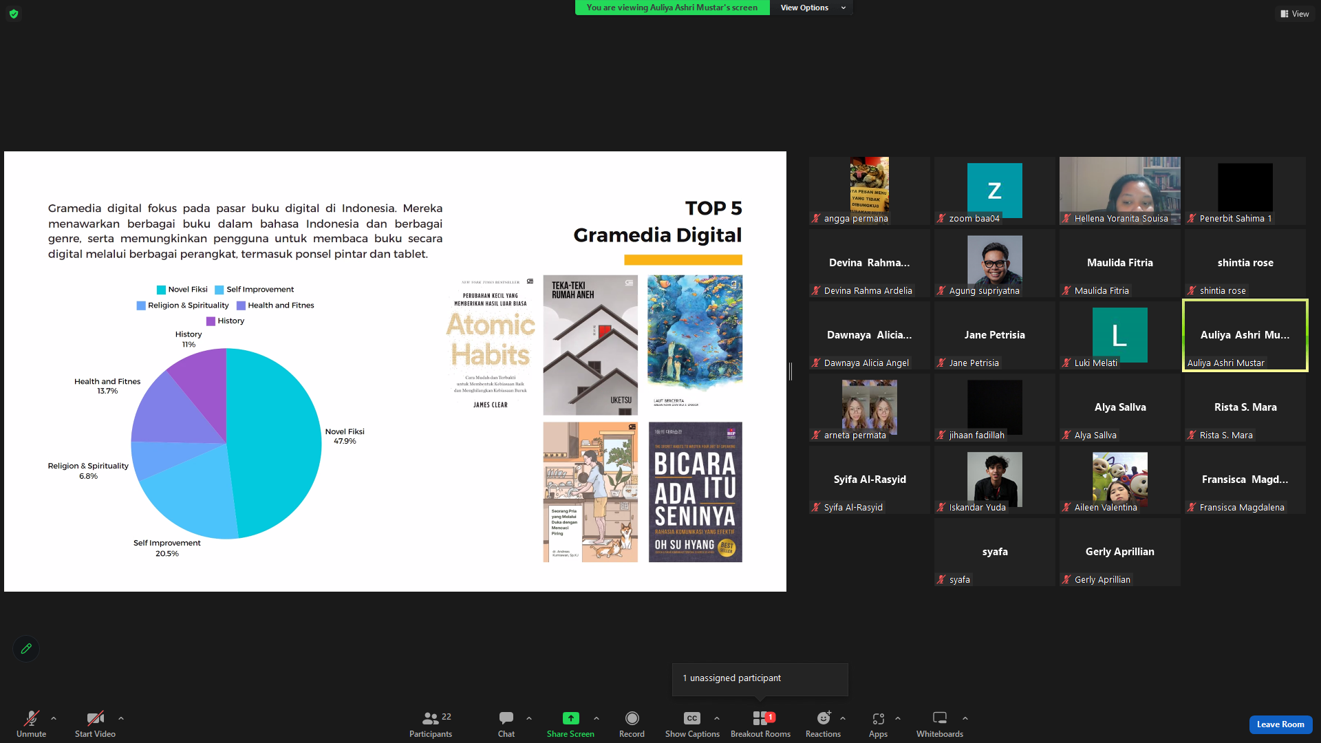The image size is (1321, 743).
Task: Click the gallery panel divider handle
Action: (x=791, y=371)
